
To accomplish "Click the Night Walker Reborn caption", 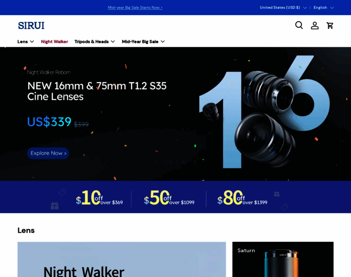I will pos(48,72).
